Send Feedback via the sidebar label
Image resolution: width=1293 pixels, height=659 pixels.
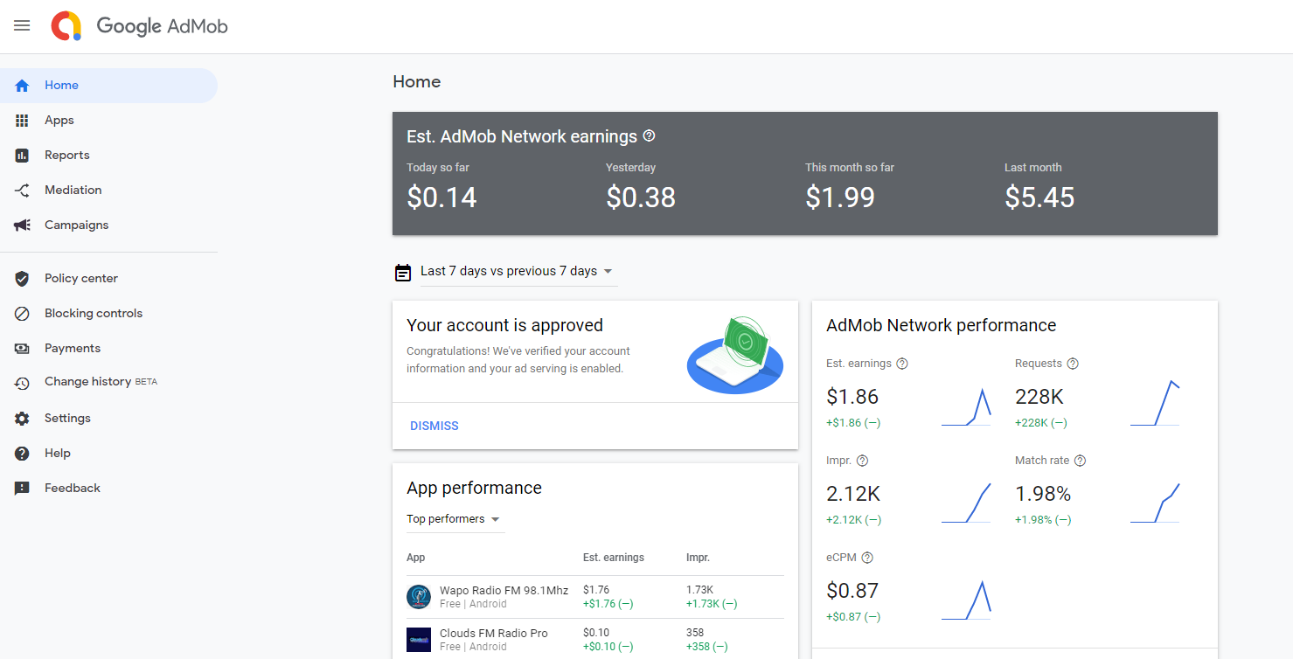tap(73, 489)
